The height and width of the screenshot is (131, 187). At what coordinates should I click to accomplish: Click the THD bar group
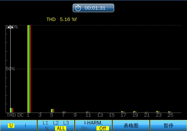[x=11, y=110]
